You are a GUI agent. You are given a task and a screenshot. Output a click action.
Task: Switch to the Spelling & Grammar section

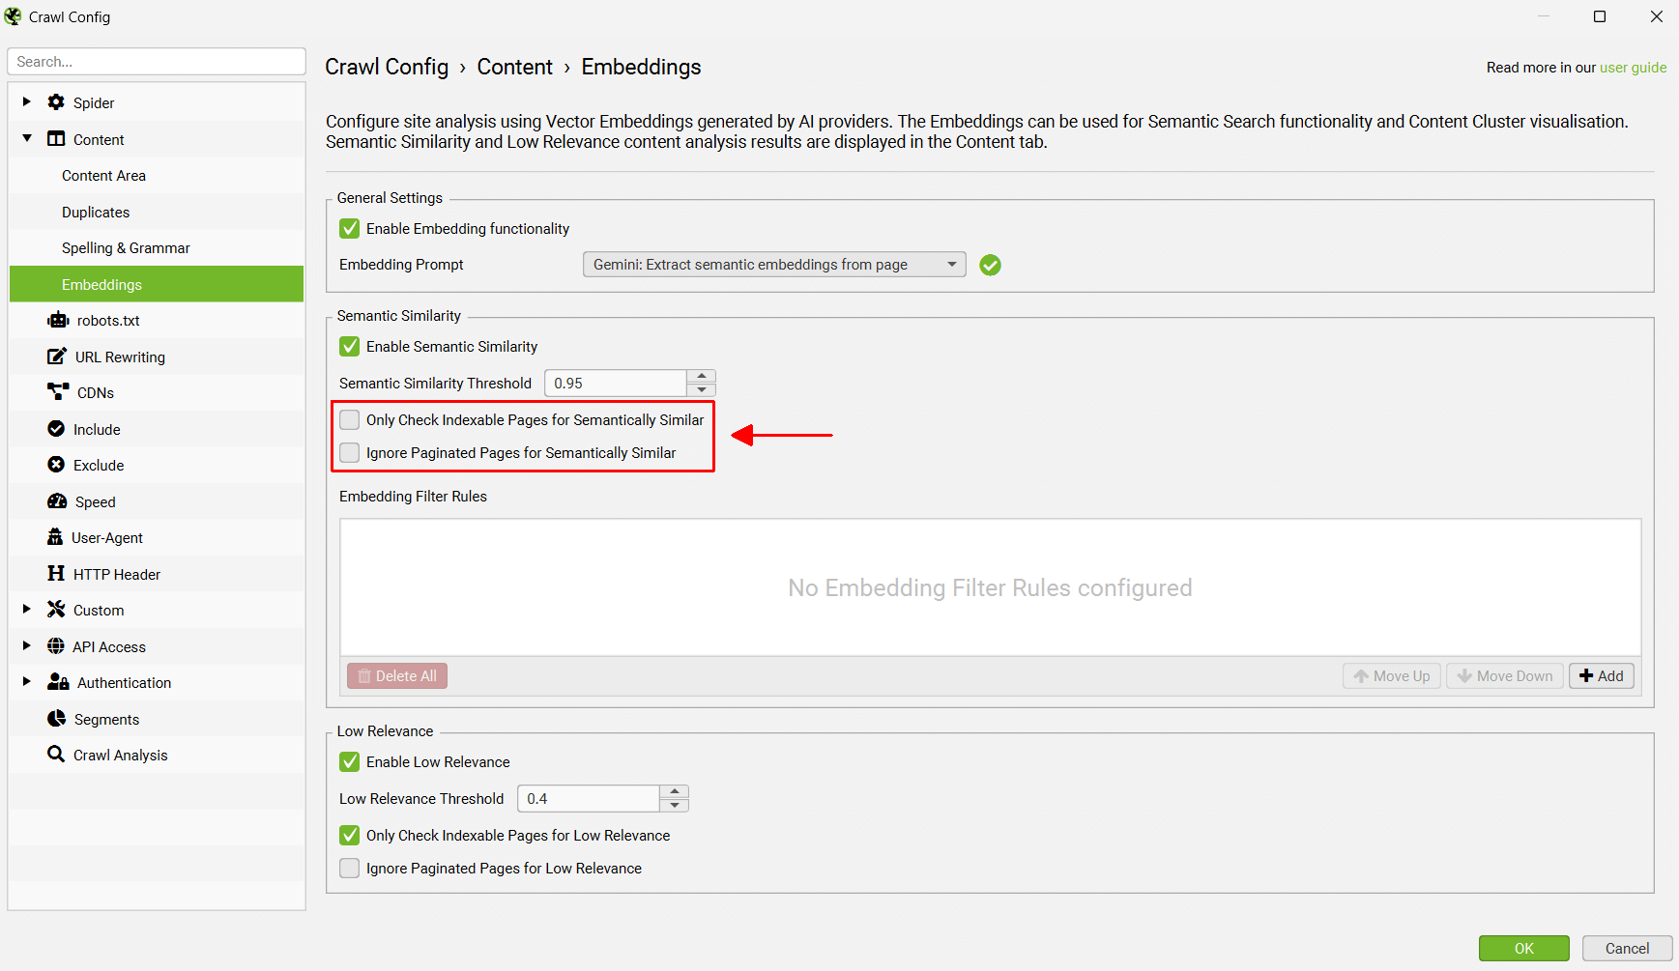126,247
